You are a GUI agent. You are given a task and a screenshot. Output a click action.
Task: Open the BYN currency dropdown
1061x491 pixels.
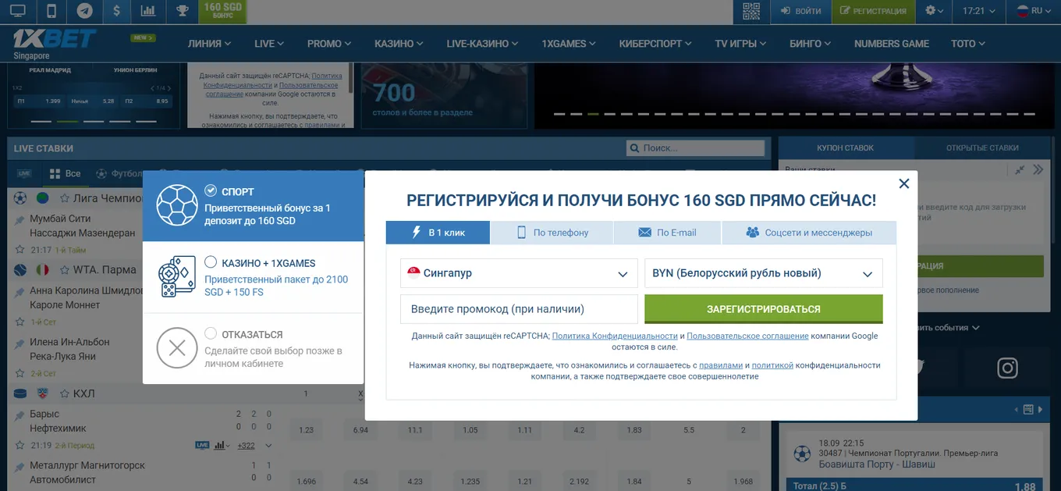point(764,273)
